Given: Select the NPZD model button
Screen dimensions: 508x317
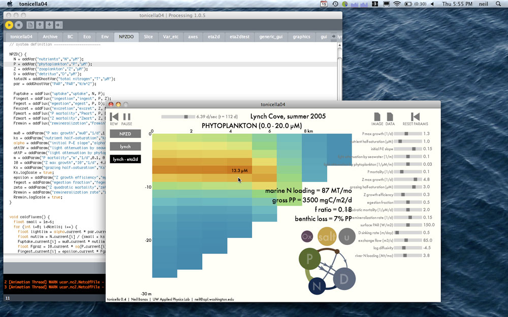Looking at the screenshot, I should [125, 134].
